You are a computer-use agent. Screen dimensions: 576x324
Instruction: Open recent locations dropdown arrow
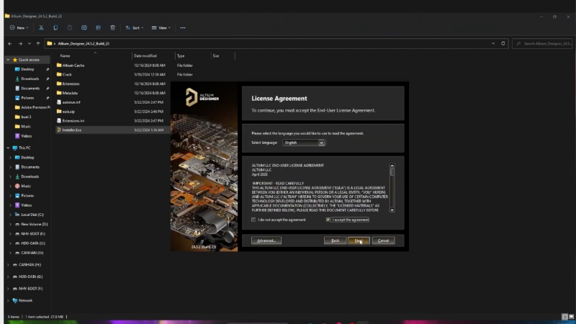(x=30, y=44)
